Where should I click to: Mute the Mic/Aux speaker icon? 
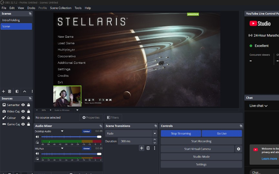[x=37, y=154]
